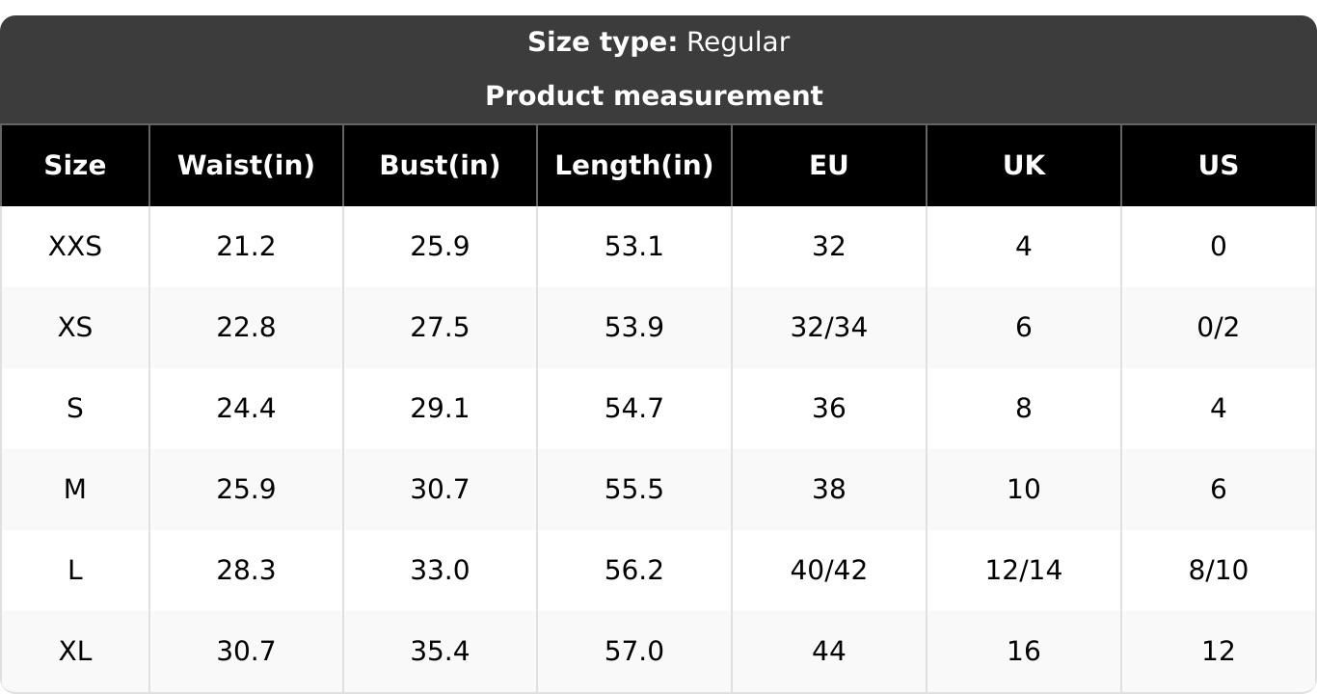Select the Waist(in) column header
Screen dimensions: 1317x694
pos(246,166)
